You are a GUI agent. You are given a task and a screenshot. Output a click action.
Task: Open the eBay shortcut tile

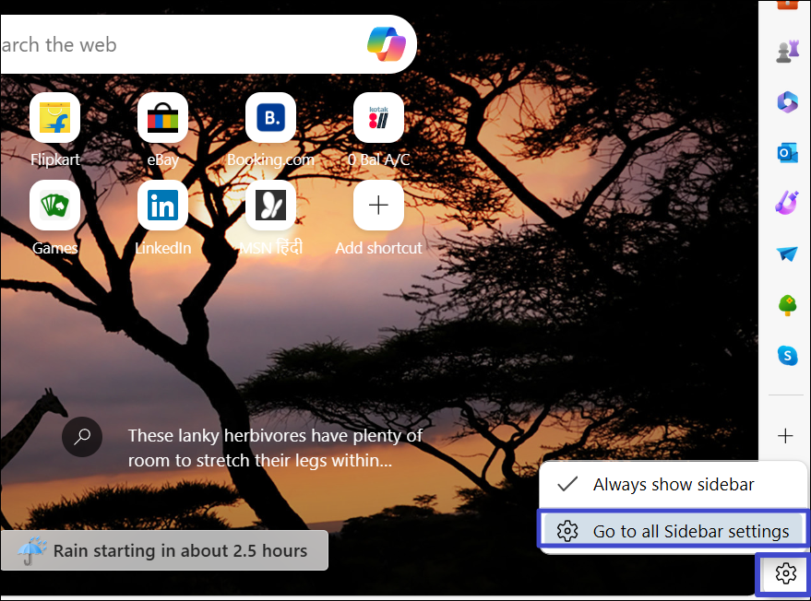click(162, 118)
